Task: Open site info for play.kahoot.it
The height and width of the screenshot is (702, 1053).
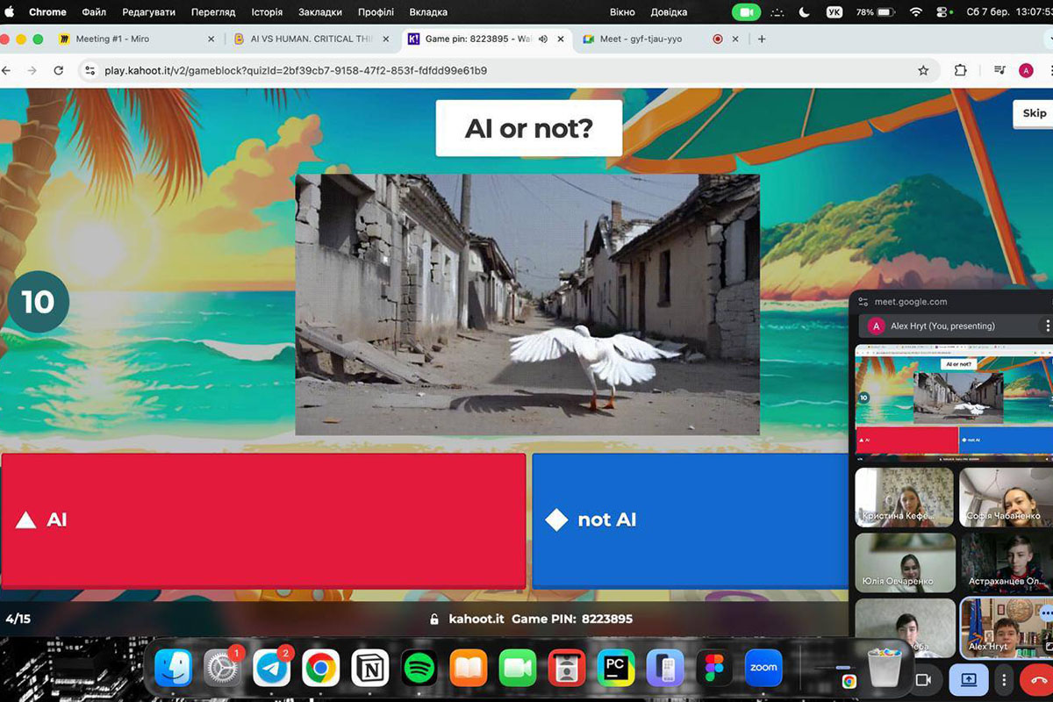Action: (x=91, y=70)
